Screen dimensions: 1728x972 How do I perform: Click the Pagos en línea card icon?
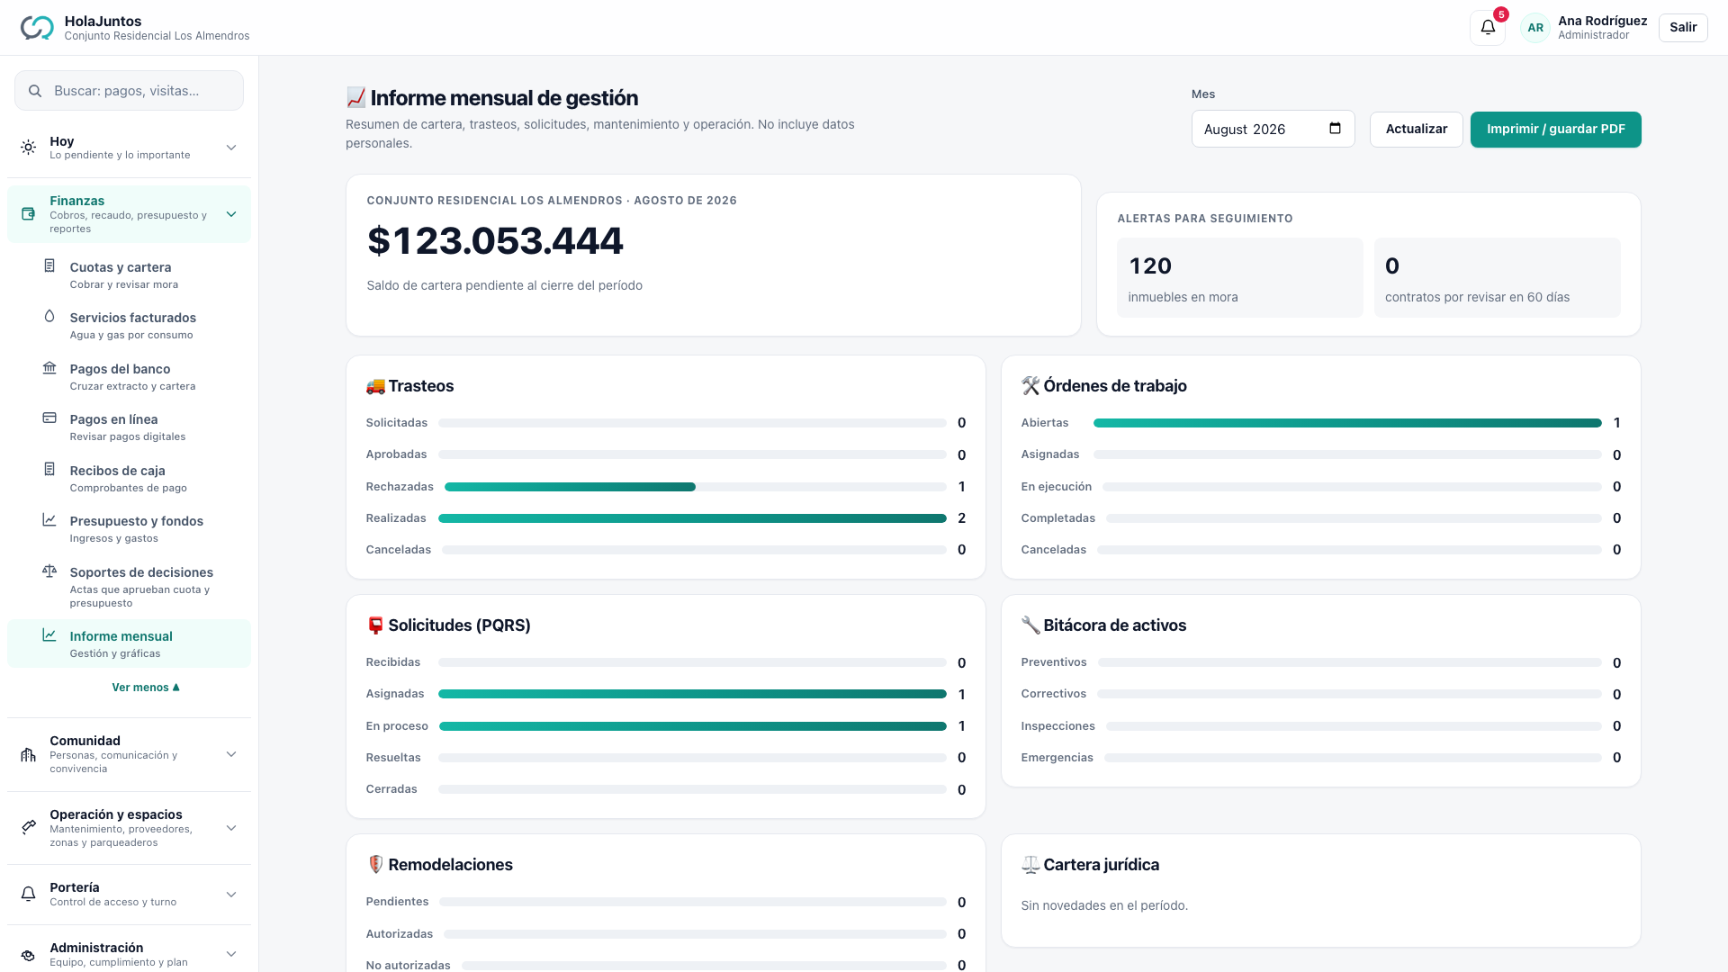[49, 418]
